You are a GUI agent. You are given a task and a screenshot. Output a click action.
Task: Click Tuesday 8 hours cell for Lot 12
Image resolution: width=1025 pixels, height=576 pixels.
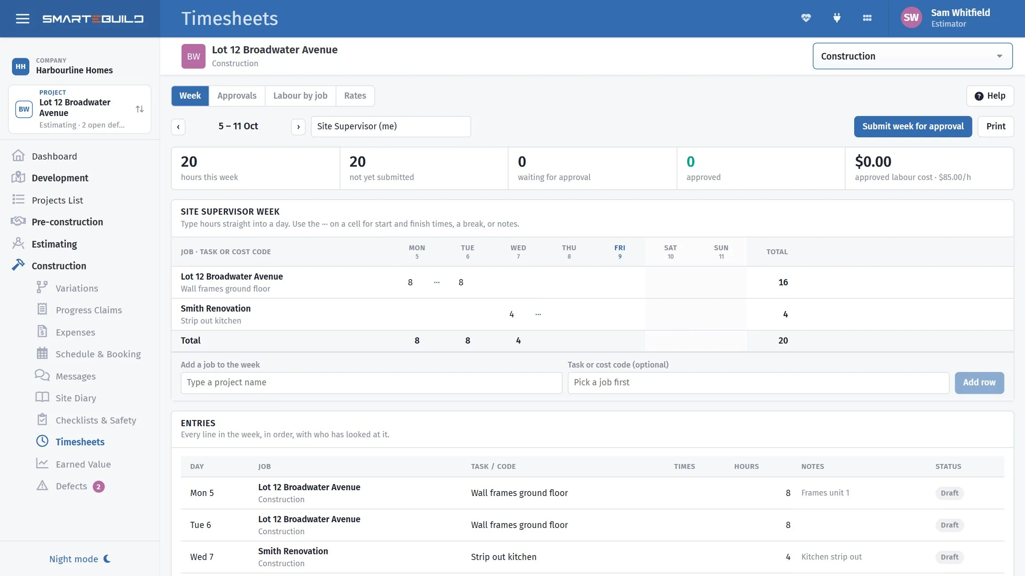pos(461,282)
